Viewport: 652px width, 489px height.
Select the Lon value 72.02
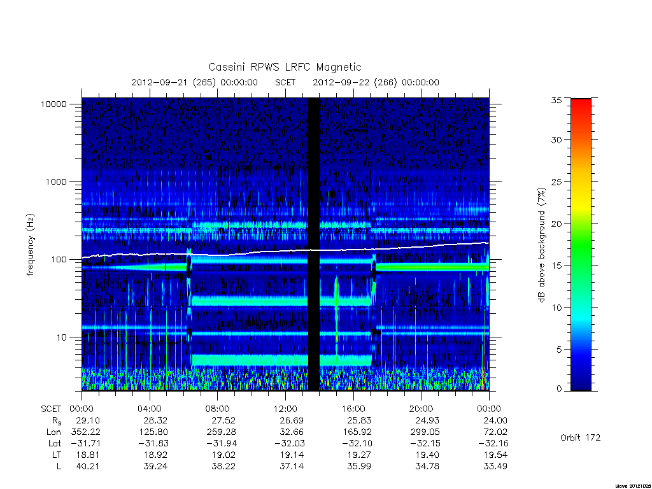[495, 432]
